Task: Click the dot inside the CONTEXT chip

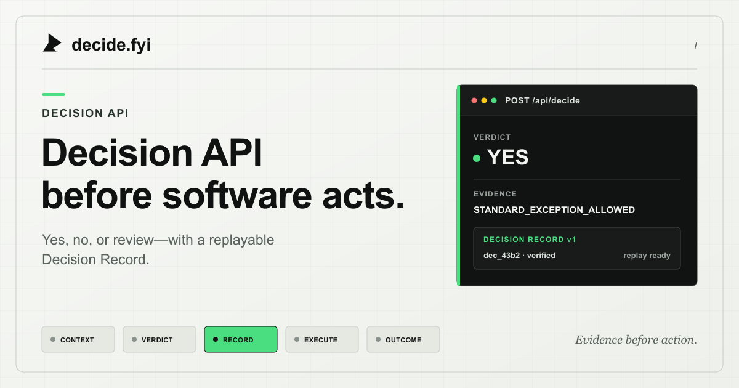Action: 53,339
